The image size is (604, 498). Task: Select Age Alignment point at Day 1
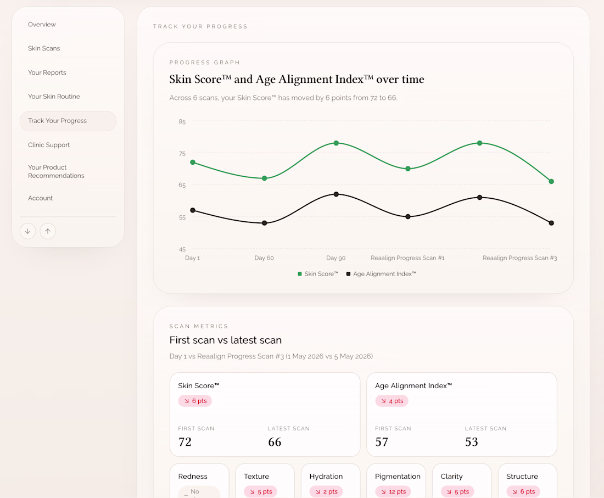point(193,210)
